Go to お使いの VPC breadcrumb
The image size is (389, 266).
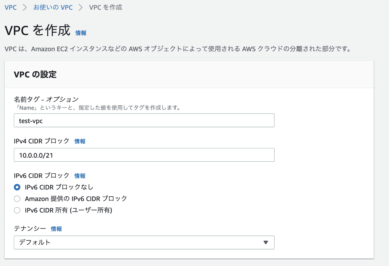click(x=53, y=7)
